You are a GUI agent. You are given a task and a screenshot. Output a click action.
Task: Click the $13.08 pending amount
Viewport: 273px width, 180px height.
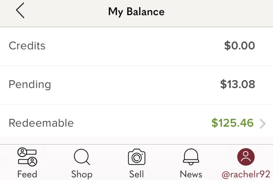click(x=238, y=84)
